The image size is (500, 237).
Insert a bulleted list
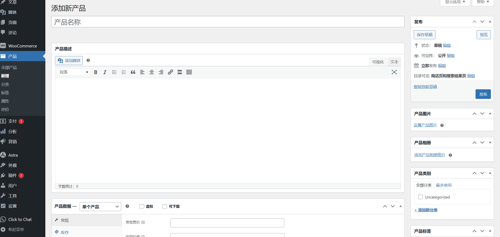115,72
